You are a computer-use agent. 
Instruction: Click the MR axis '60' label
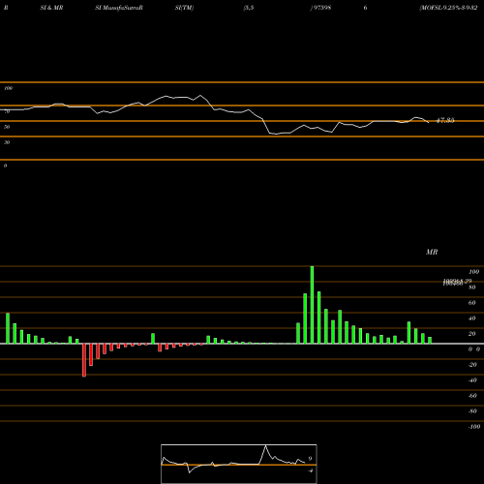click(x=472, y=303)
